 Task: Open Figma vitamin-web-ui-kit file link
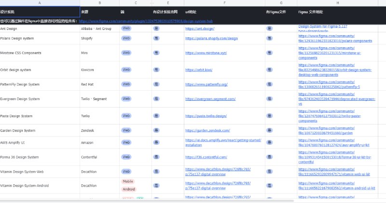[x=334, y=172]
